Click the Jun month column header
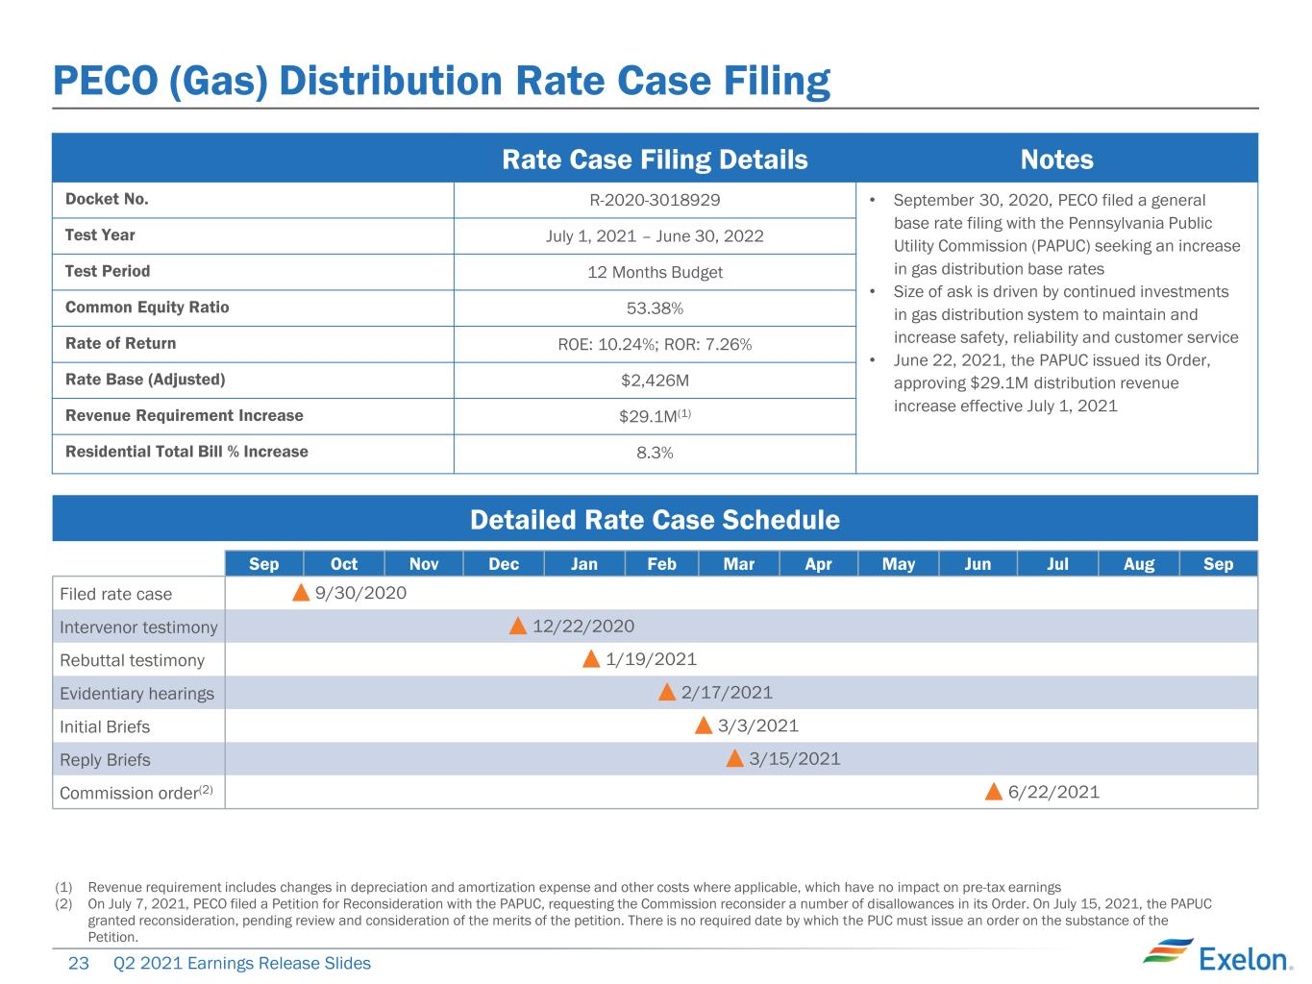Screen dimensions: 1312x984 tap(978, 563)
